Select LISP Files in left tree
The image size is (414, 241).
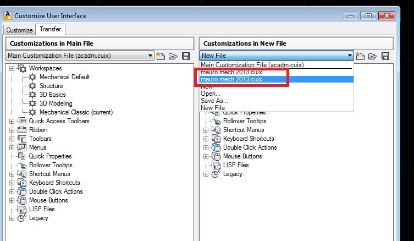(42, 209)
